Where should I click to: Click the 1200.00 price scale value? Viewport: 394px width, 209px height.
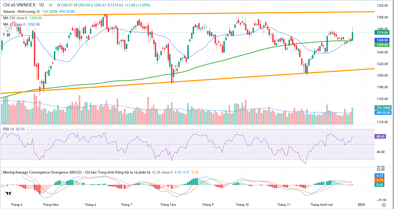(382, 75)
